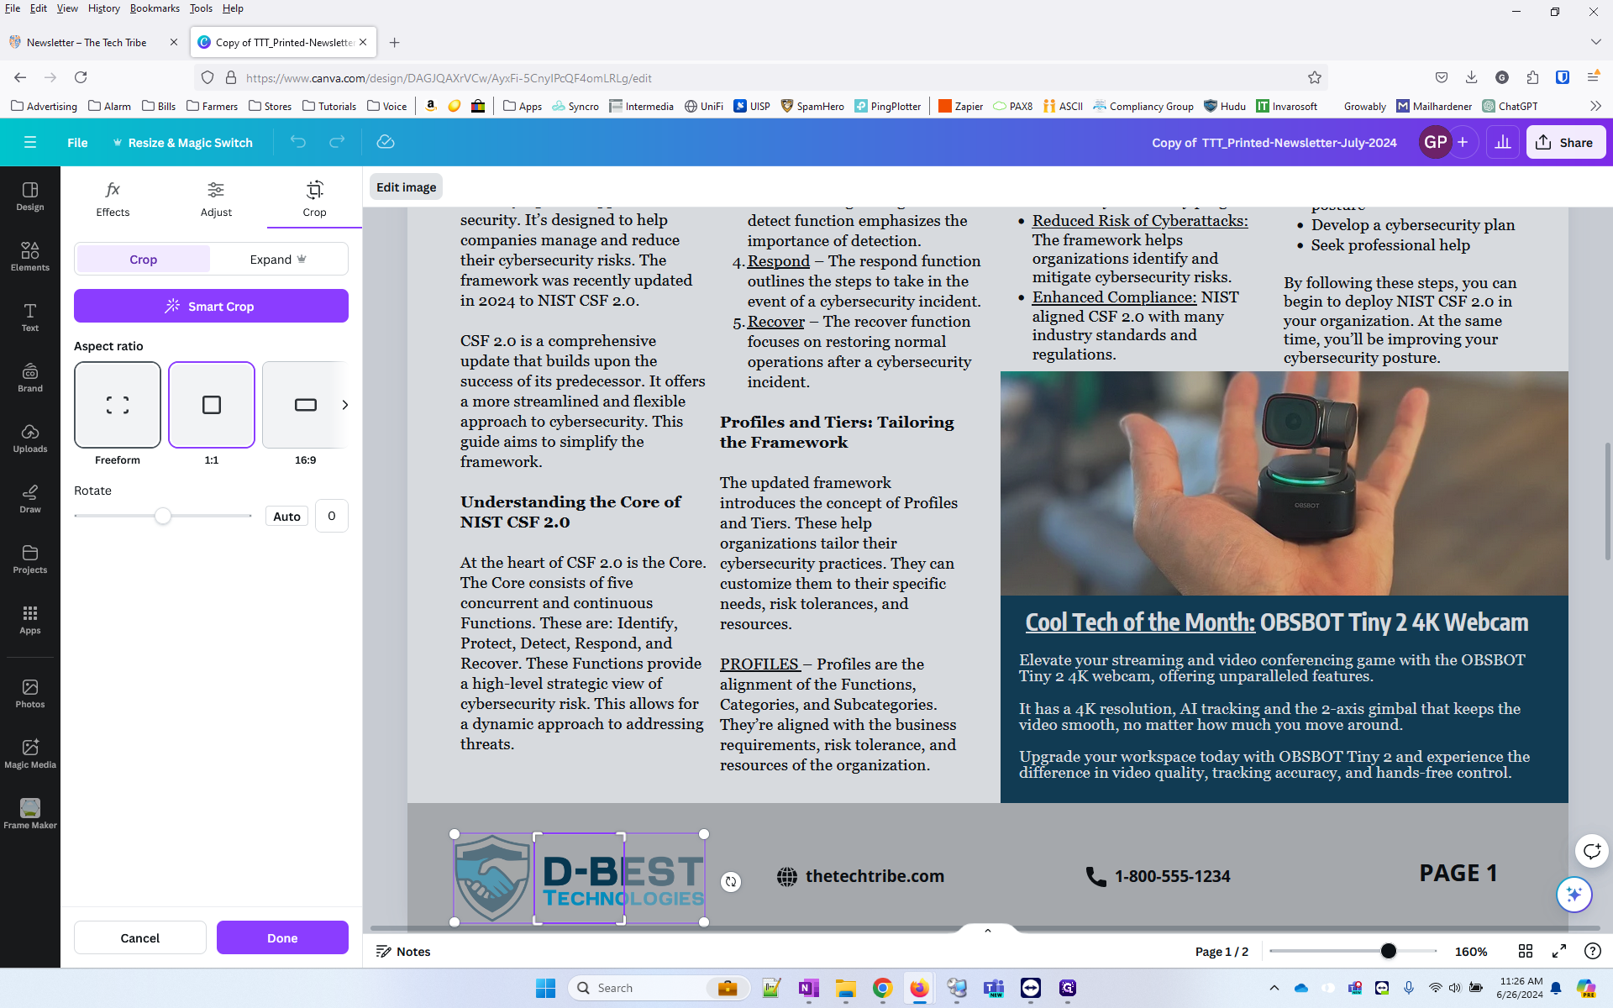Click the Canva Assistant sparkle button
1613x1008 pixels.
[1574, 894]
